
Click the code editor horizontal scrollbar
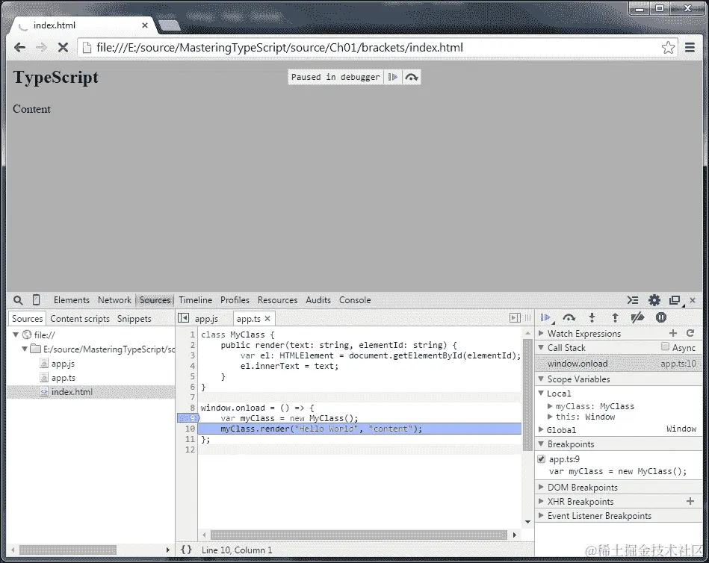coord(359,535)
